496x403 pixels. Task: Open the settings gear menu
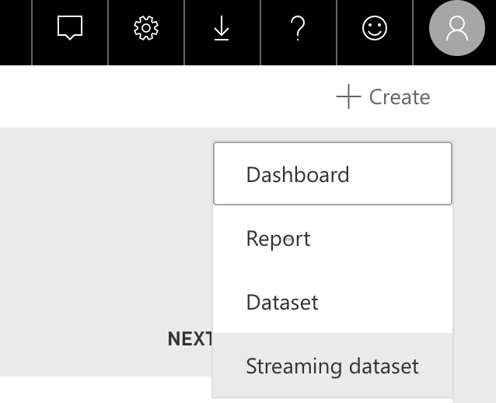pyautogui.click(x=145, y=29)
